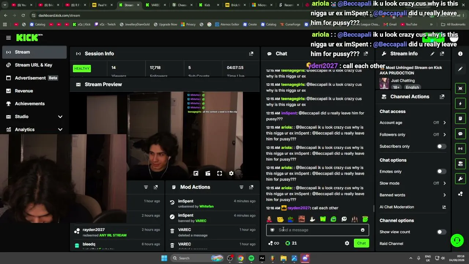
Task: Toggle the wrench stream info widget in right sidebar
Action: (x=460, y=179)
